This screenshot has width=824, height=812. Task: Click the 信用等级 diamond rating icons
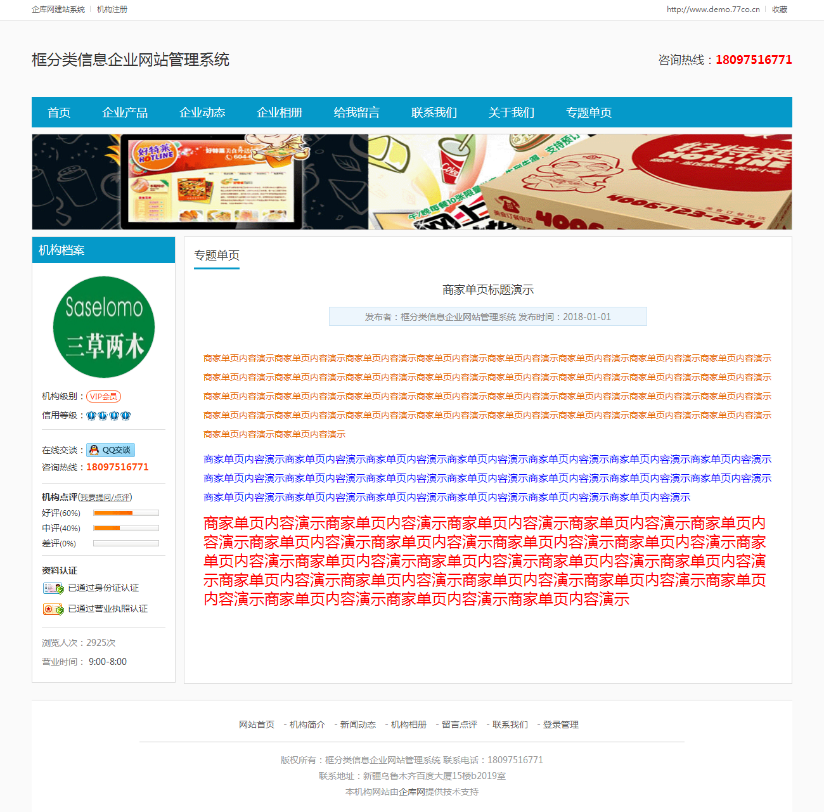tap(108, 416)
